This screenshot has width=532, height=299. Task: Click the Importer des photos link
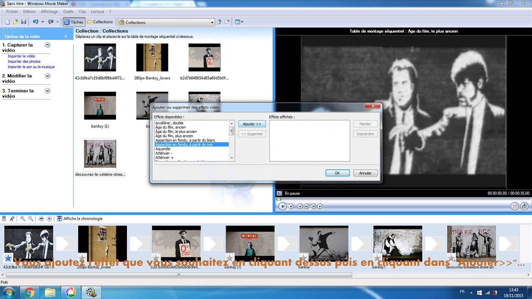pos(24,61)
